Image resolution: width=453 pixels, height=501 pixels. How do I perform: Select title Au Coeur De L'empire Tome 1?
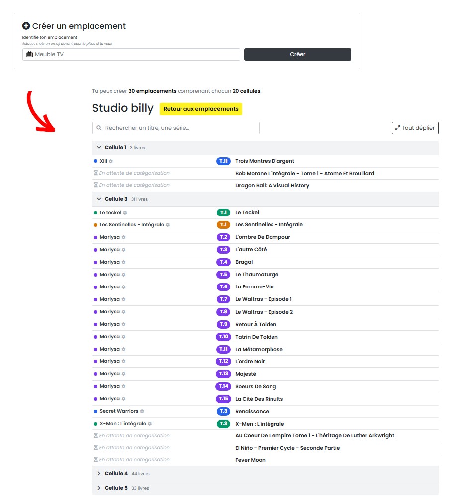coord(315,436)
